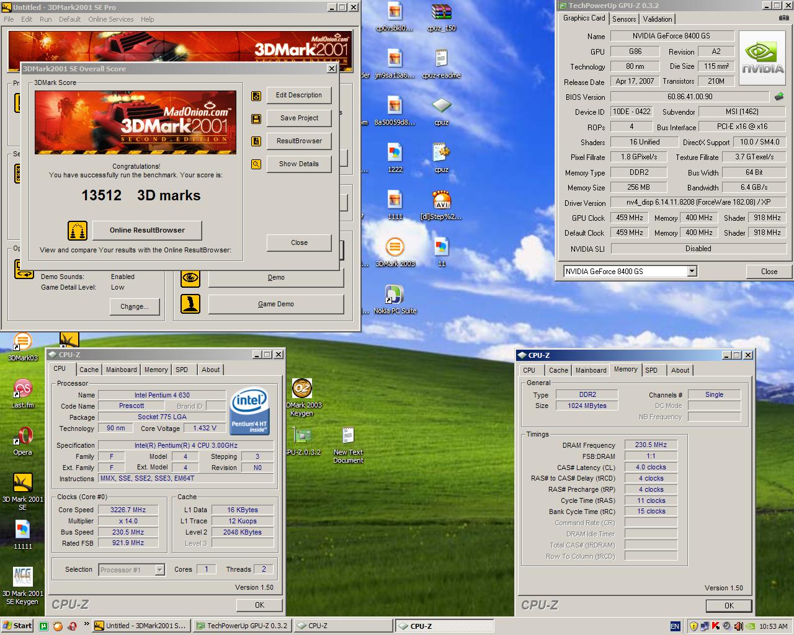Screen dimensions: 794x635
Task: Open the 3D Mark 2001 SE Keygen icon
Action: pos(23,585)
